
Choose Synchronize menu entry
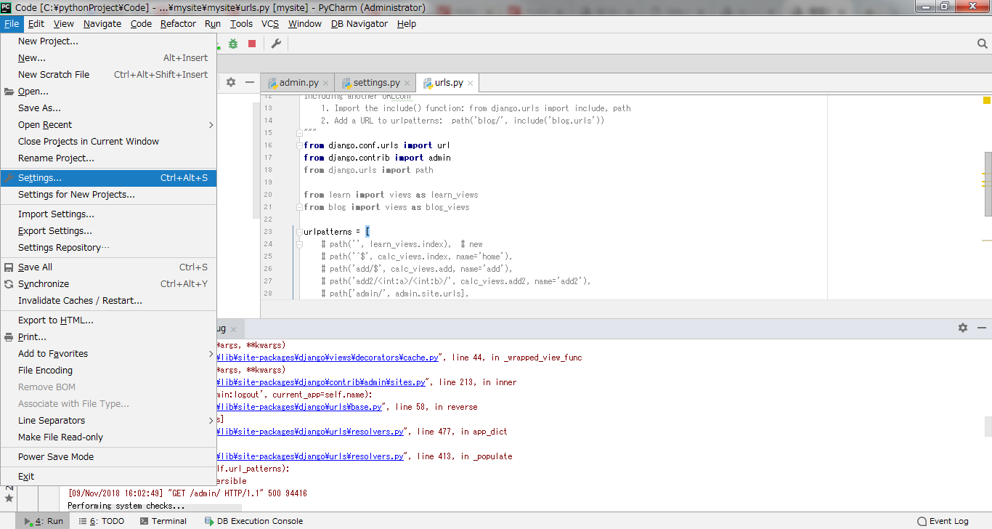coord(108,284)
